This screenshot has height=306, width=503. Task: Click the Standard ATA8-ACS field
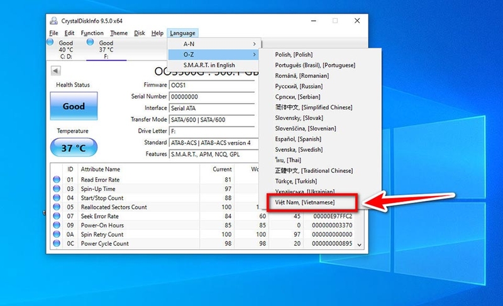coord(214,143)
